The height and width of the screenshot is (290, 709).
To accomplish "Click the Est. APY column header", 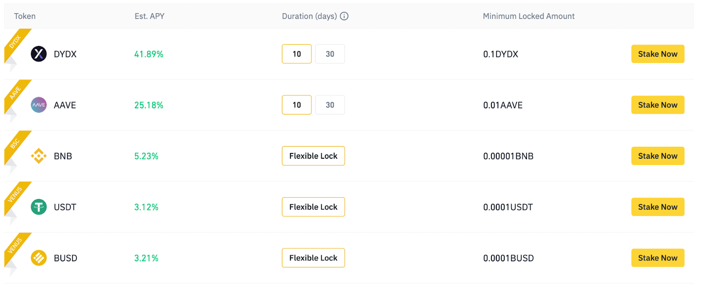I will coord(149,16).
